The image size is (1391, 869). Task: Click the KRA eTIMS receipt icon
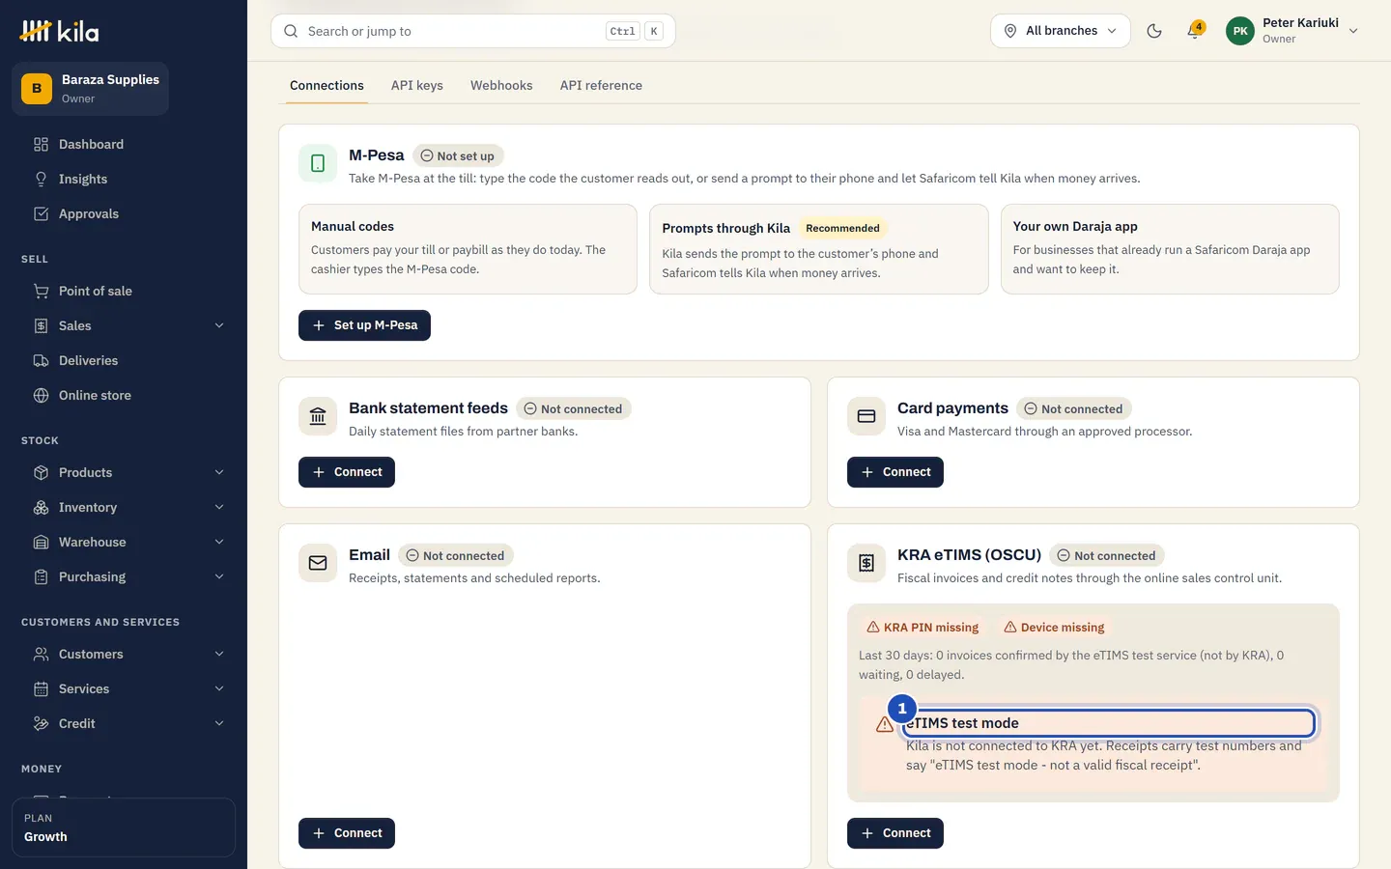(x=866, y=564)
